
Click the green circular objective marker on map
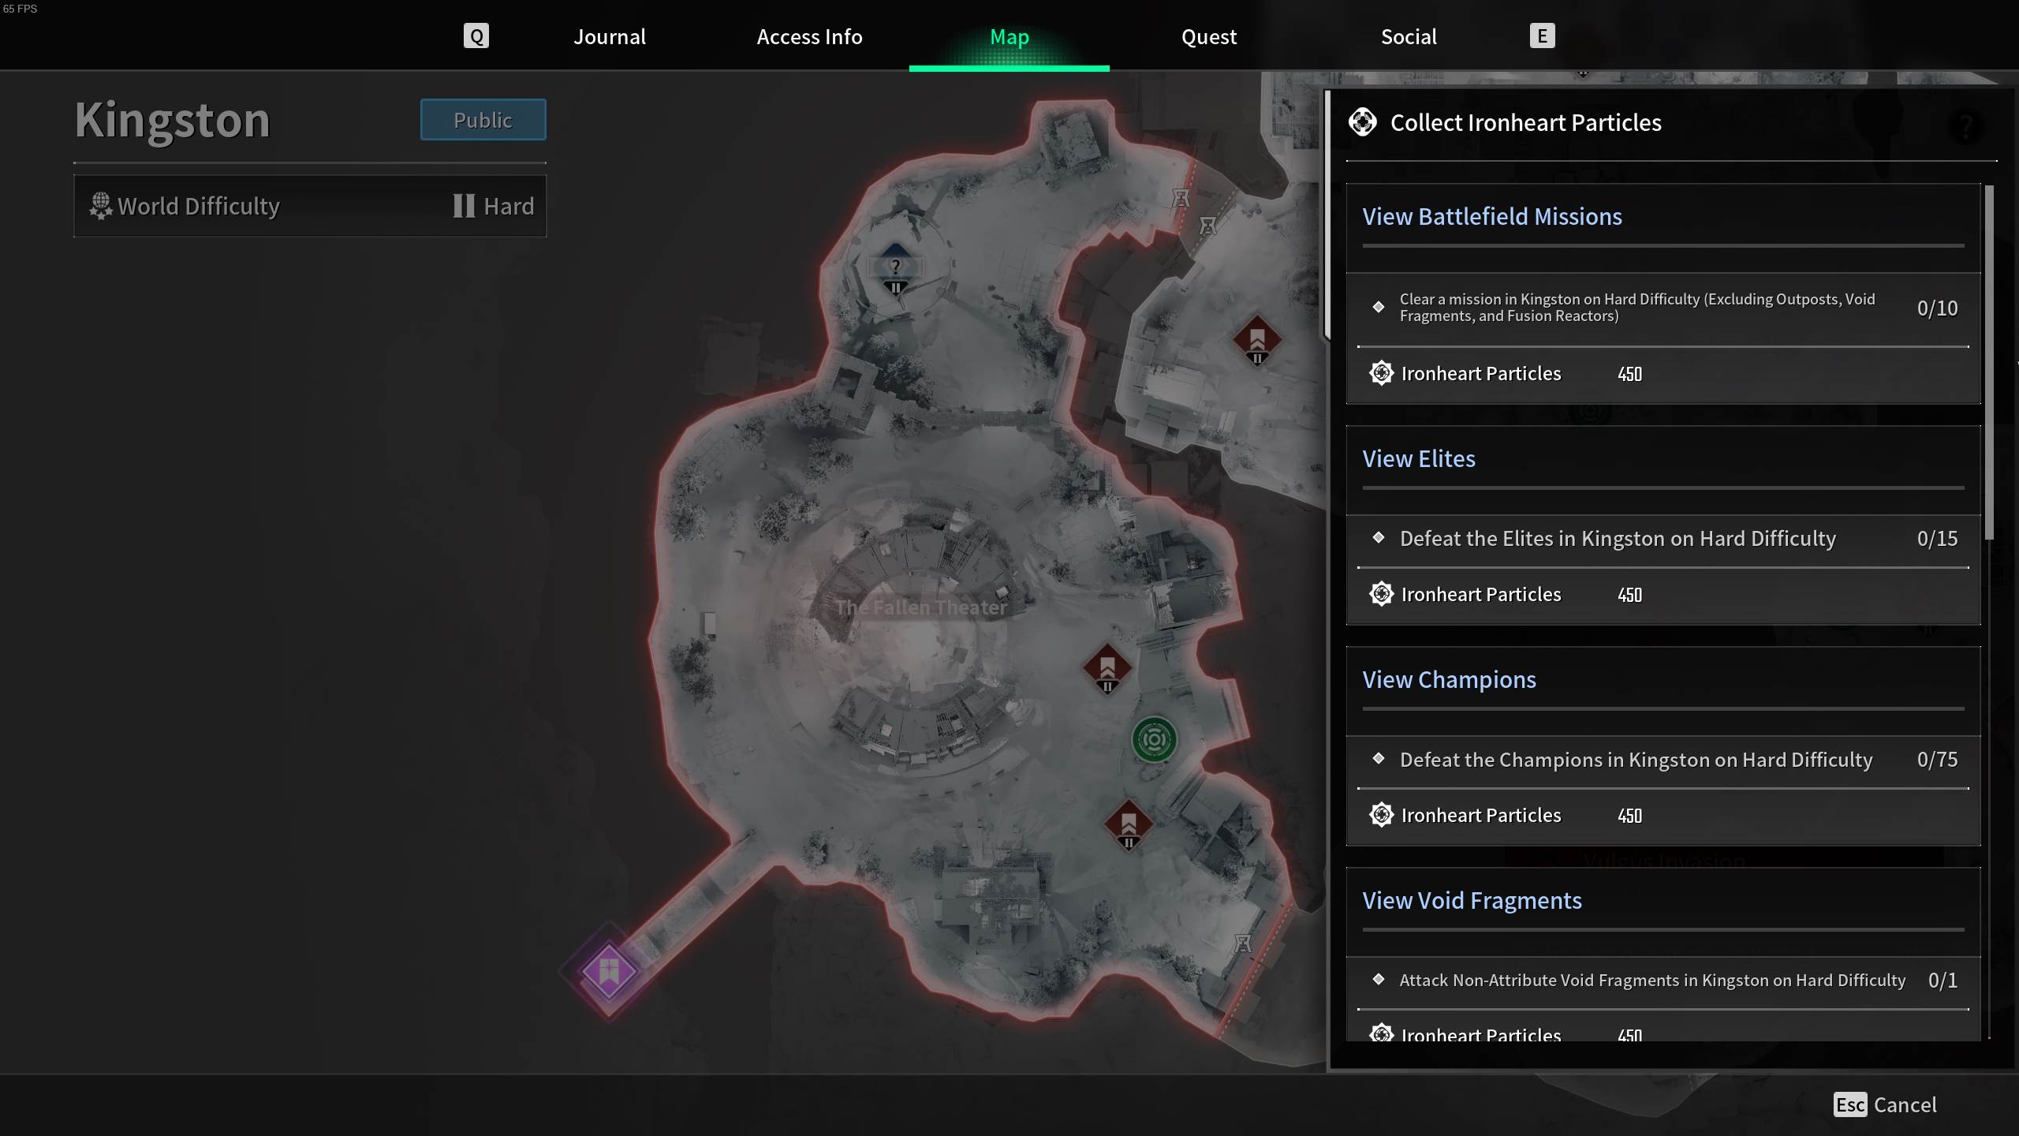click(1155, 739)
